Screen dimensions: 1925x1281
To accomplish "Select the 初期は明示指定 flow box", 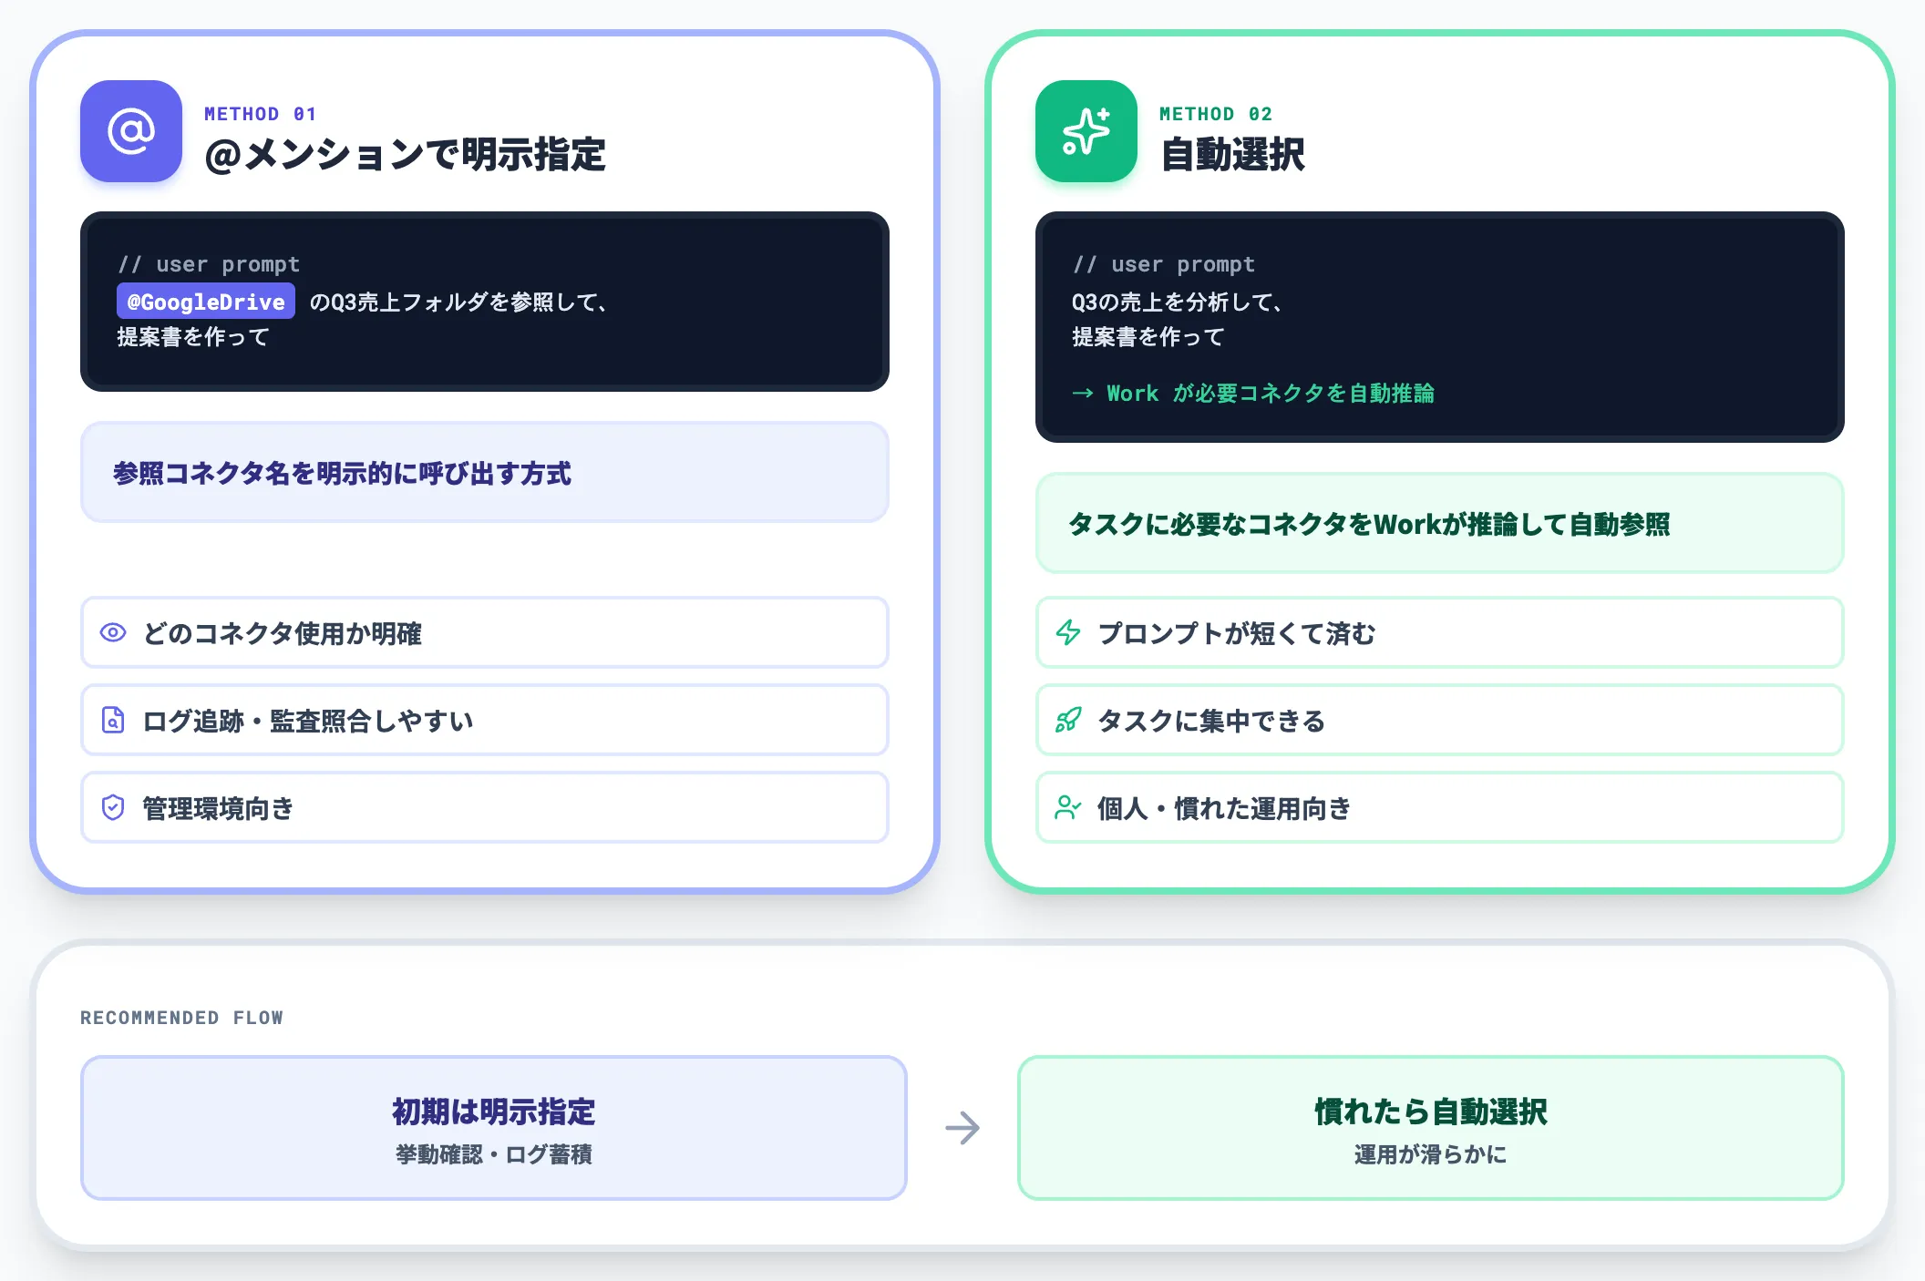I will point(494,1128).
